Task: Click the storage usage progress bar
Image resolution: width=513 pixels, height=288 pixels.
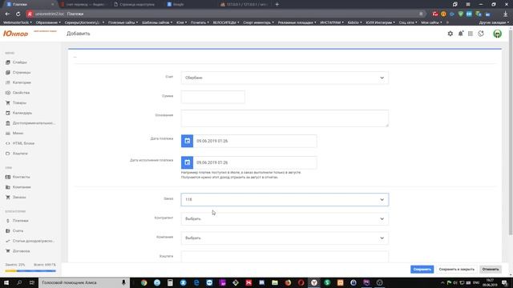Action: (x=30, y=271)
